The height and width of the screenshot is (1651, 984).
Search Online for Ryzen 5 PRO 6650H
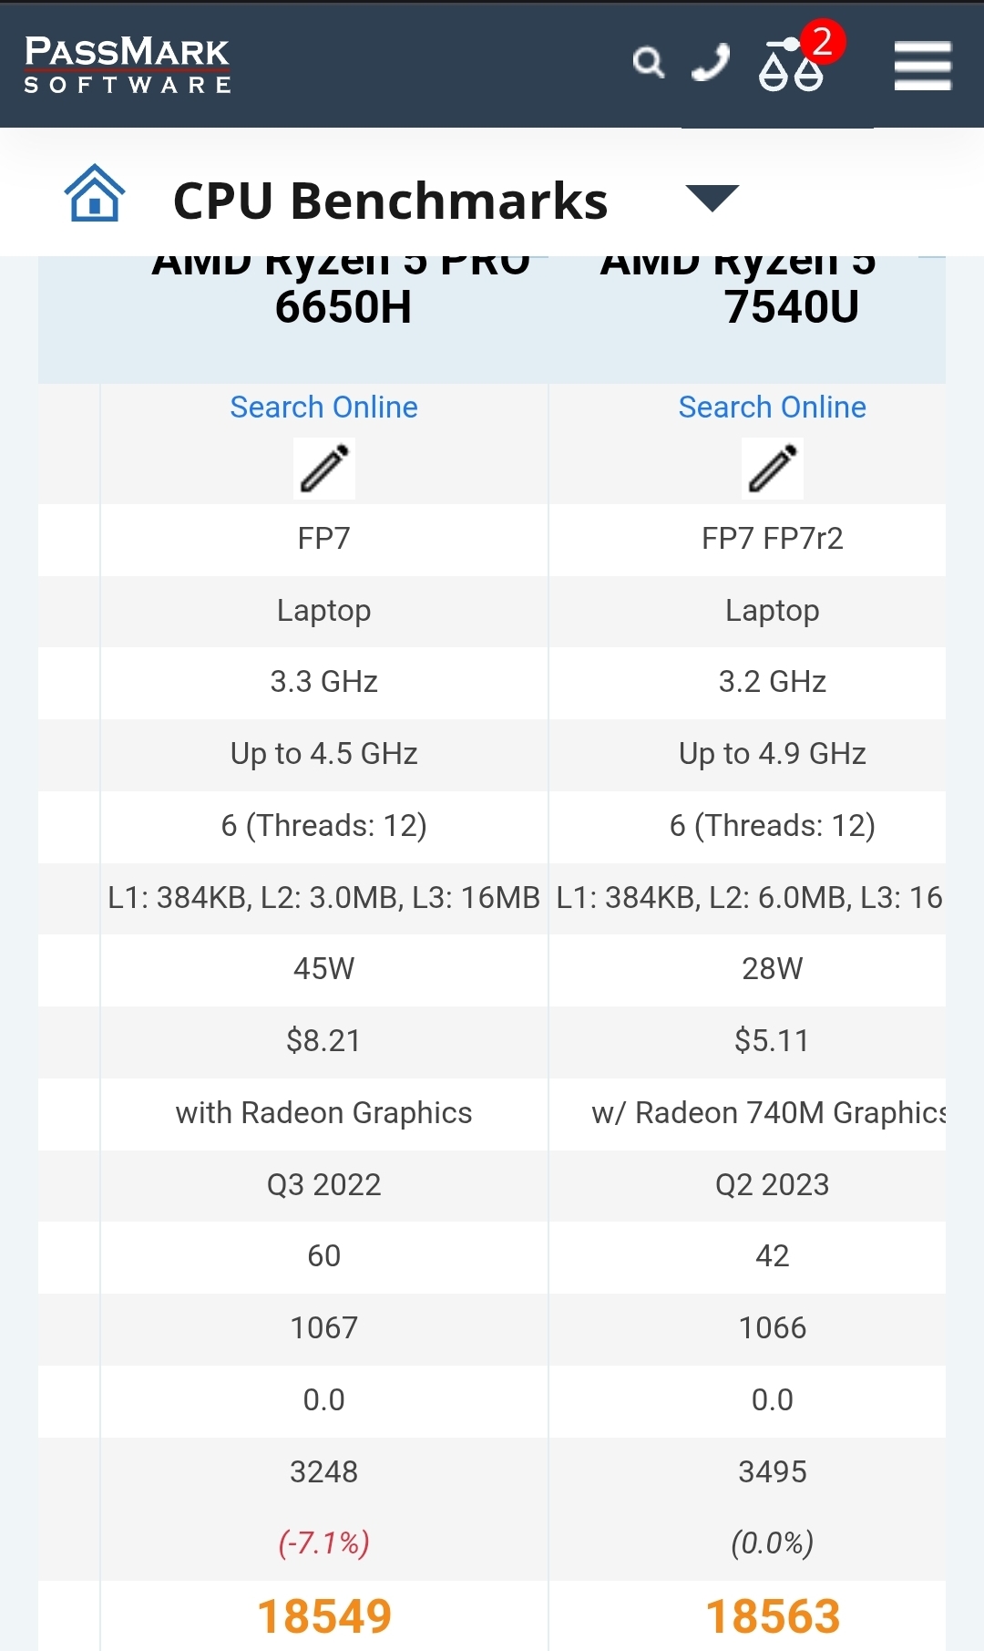click(x=324, y=407)
